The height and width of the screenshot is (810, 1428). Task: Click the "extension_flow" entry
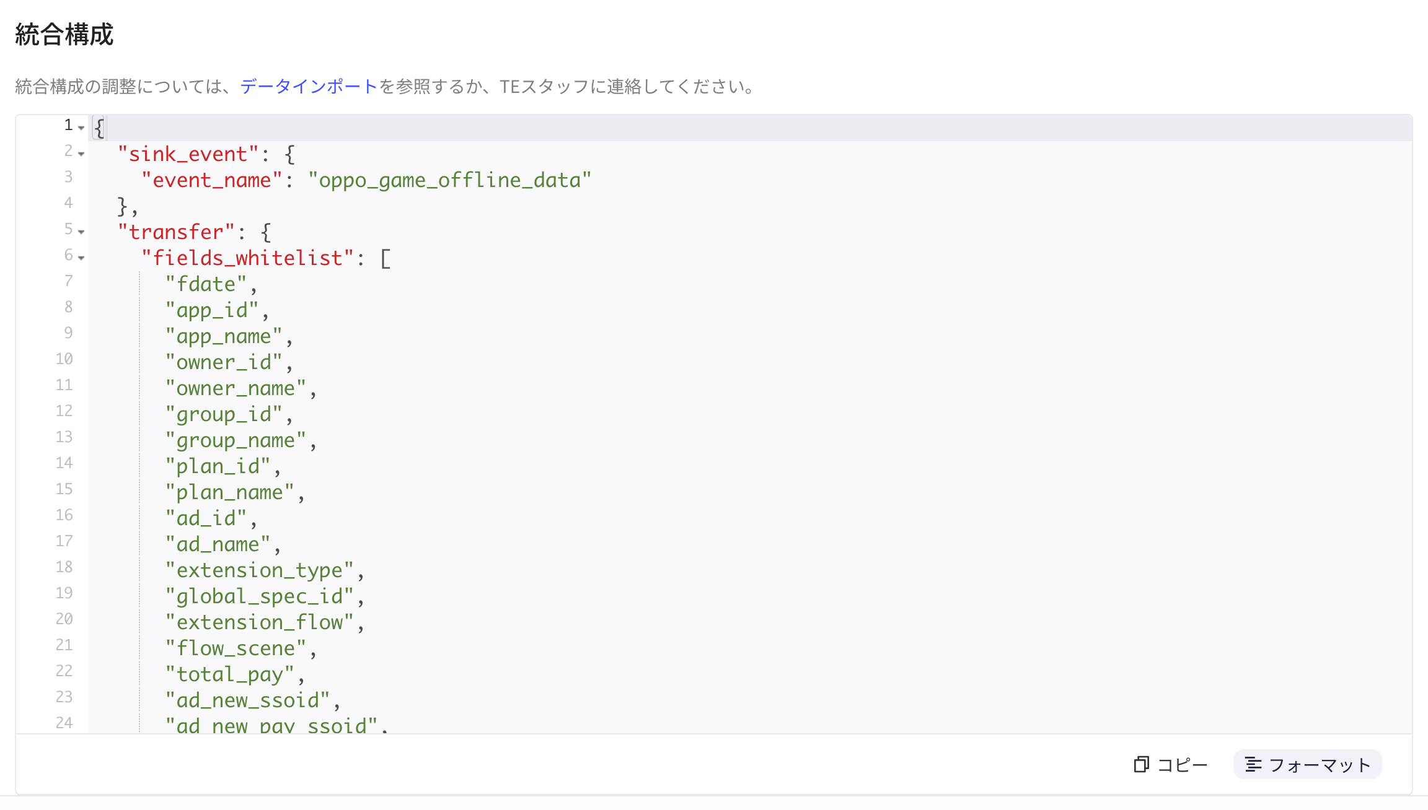259,622
